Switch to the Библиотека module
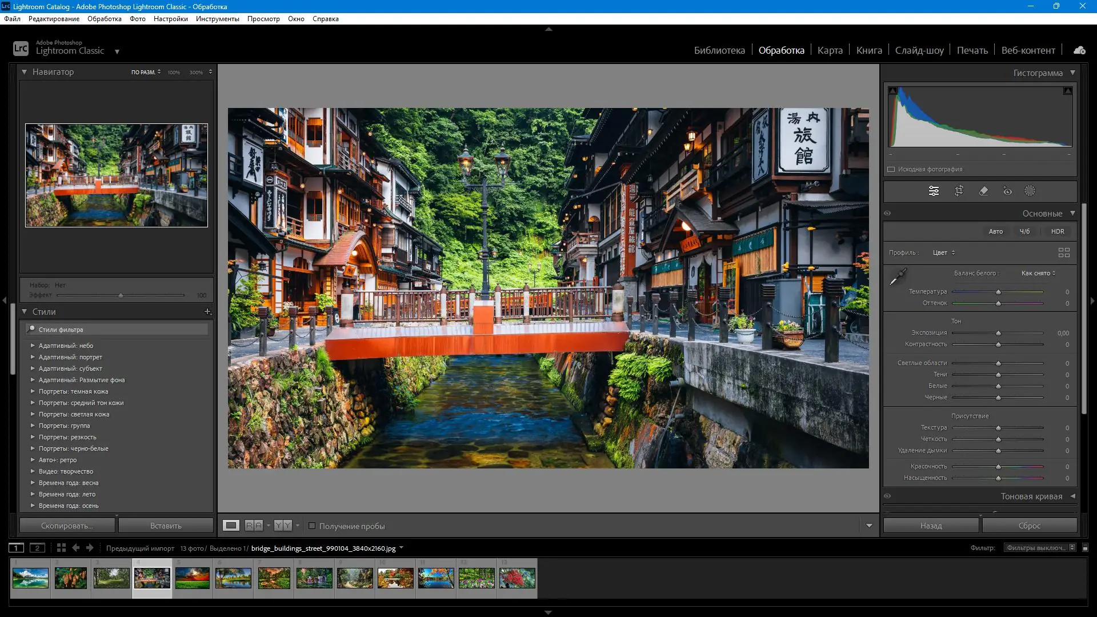1097x617 pixels. [719, 50]
